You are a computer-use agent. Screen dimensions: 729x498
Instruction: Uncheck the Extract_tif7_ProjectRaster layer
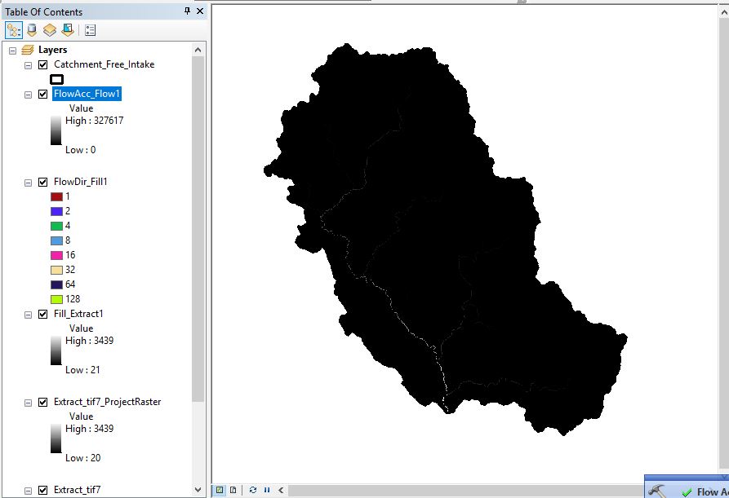point(42,402)
